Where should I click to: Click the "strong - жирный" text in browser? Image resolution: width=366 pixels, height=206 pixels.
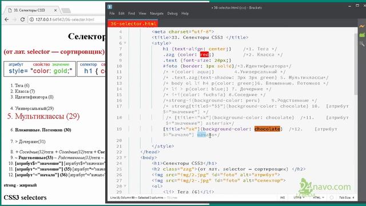[x=20, y=185]
